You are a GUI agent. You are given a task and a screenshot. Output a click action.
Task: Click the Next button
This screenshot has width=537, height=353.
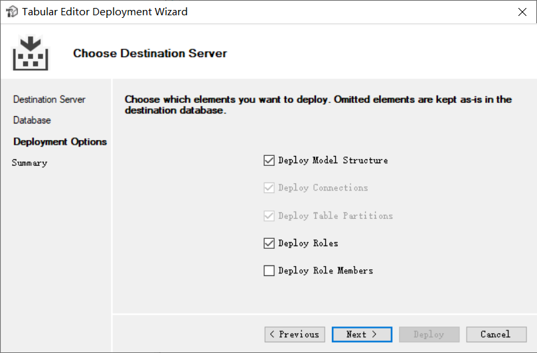362,334
